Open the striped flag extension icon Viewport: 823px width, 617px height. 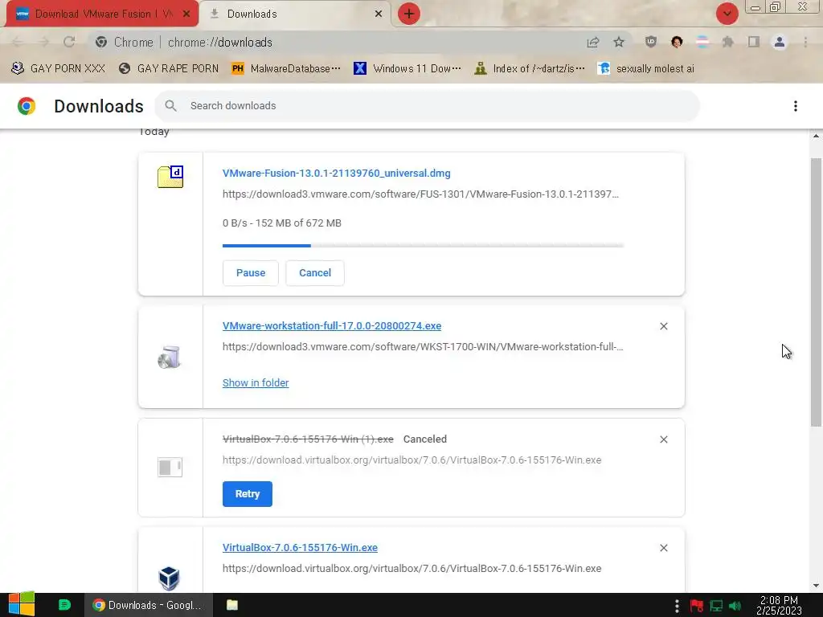tap(702, 42)
